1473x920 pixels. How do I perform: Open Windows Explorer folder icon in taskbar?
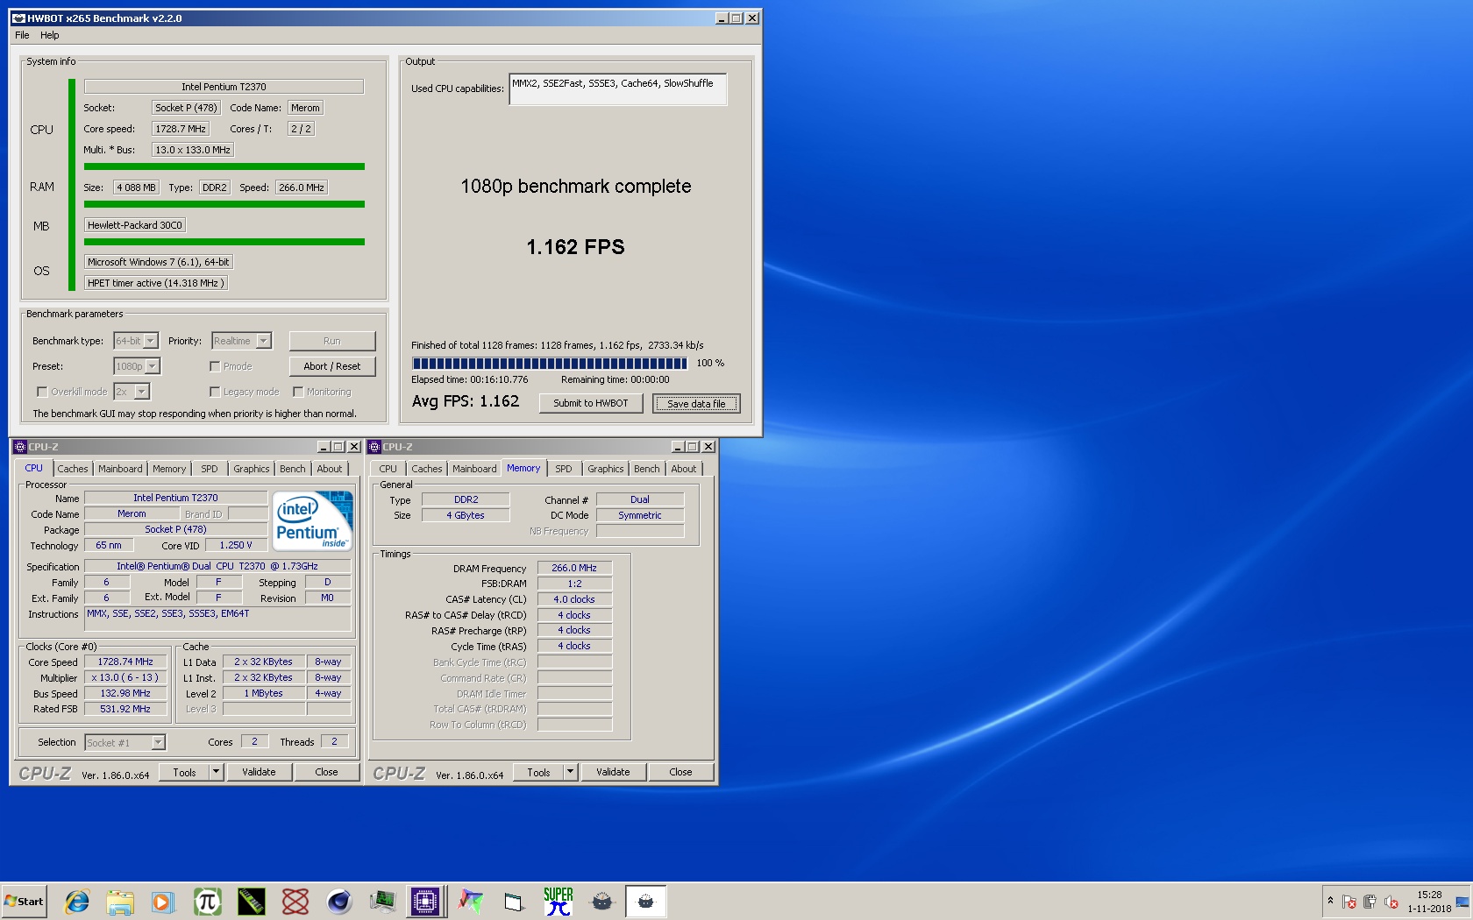coord(120,901)
